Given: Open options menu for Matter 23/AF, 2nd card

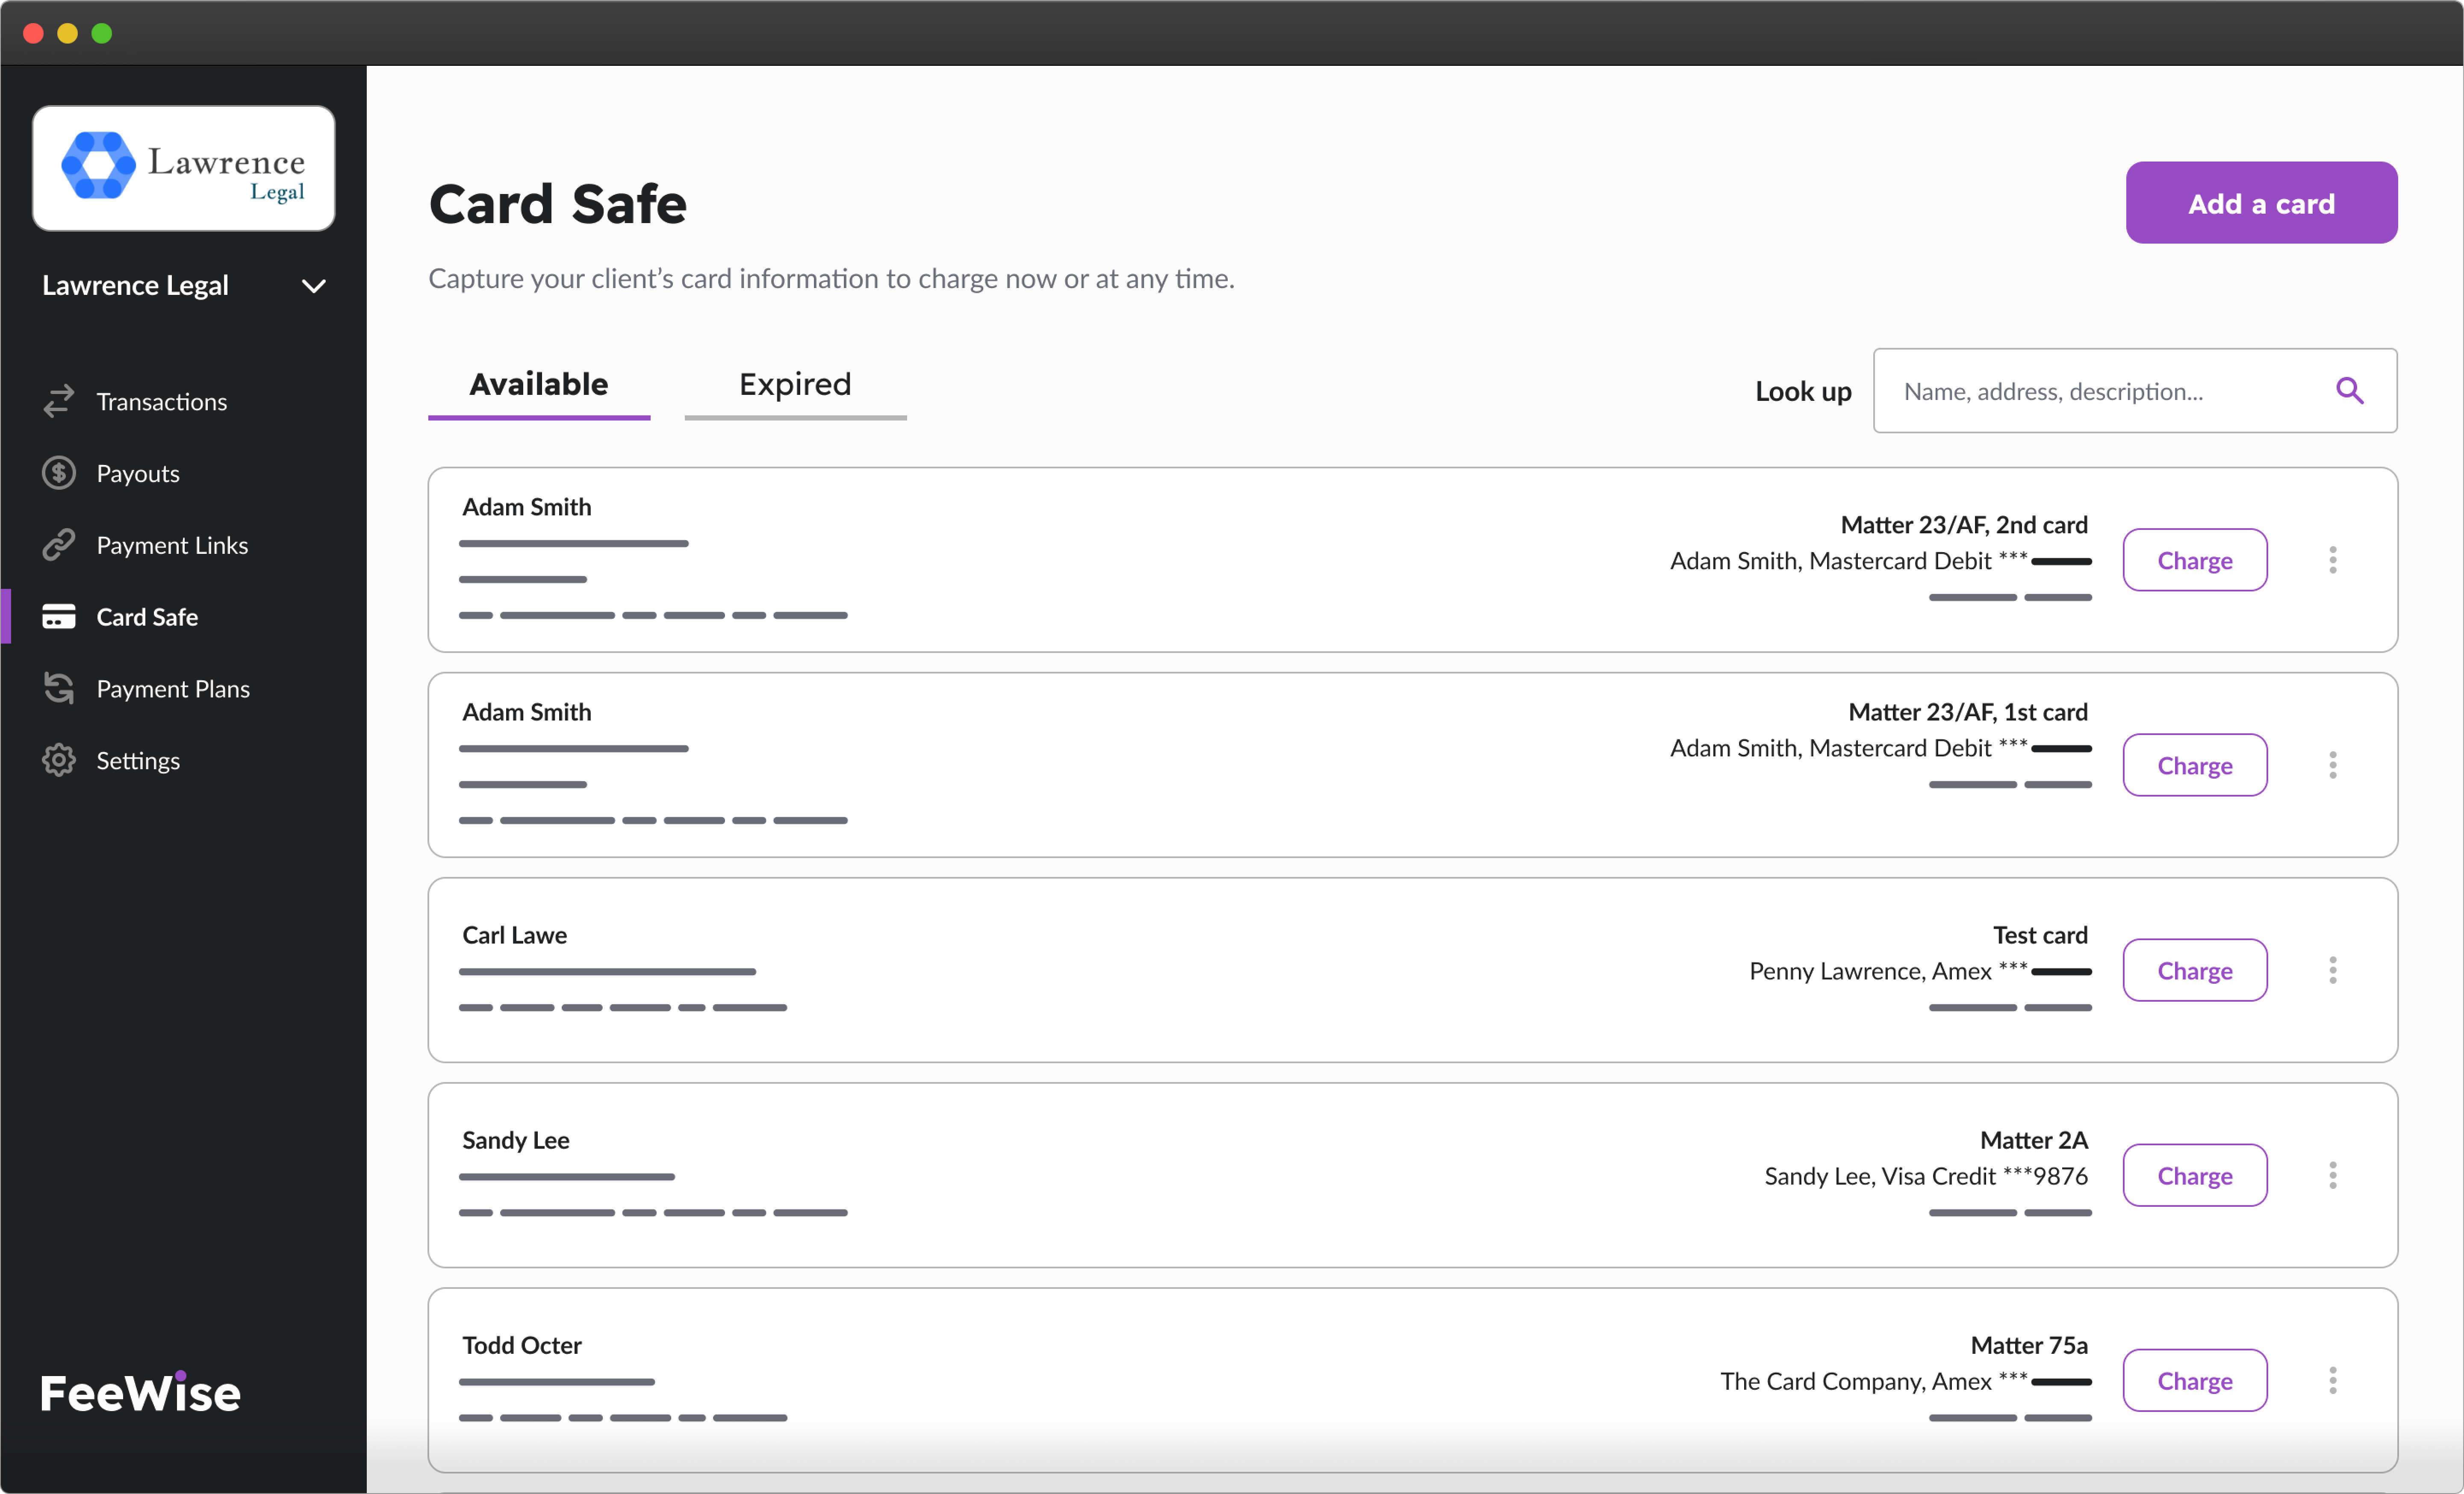Looking at the screenshot, I should pos(2332,560).
